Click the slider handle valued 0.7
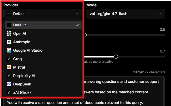 [116, 57]
